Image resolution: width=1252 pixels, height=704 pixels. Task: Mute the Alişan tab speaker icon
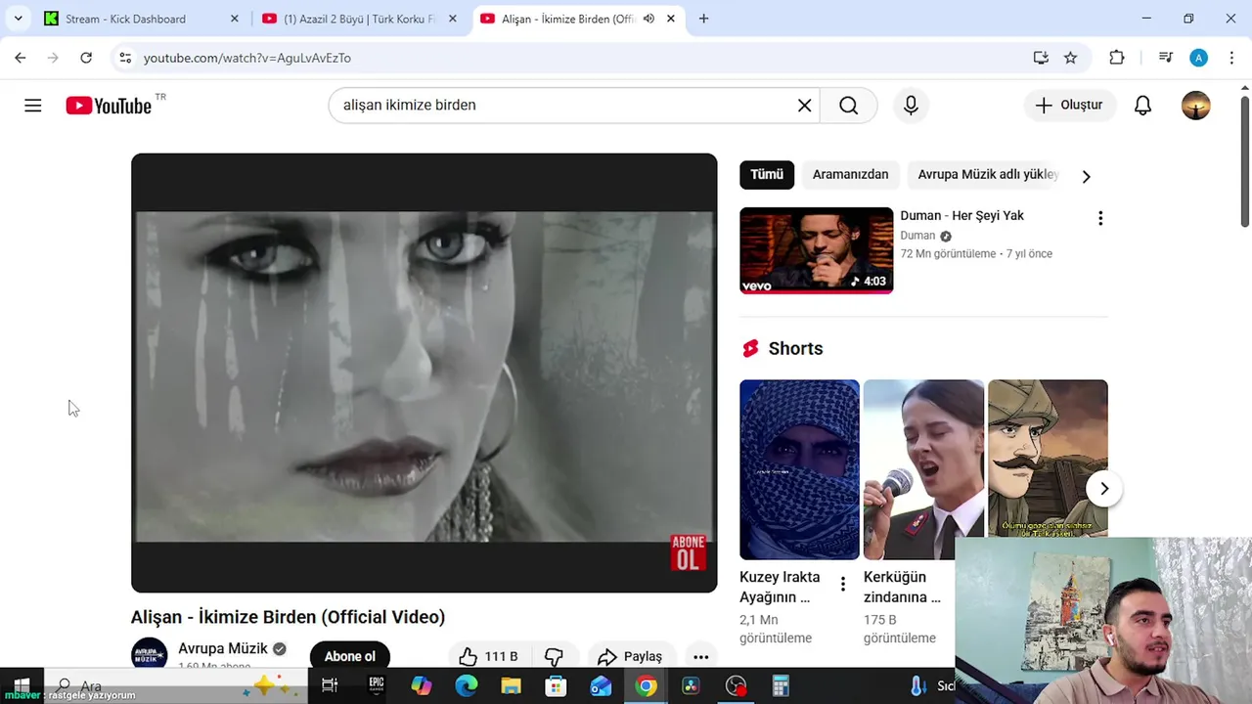[x=648, y=19]
